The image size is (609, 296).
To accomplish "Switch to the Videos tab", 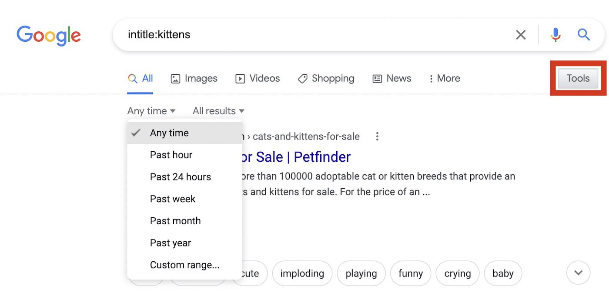I will coord(258,79).
